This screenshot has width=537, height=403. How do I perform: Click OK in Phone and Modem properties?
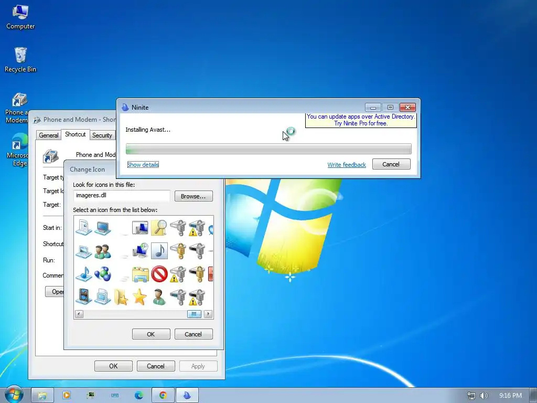(x=113, y=366)
